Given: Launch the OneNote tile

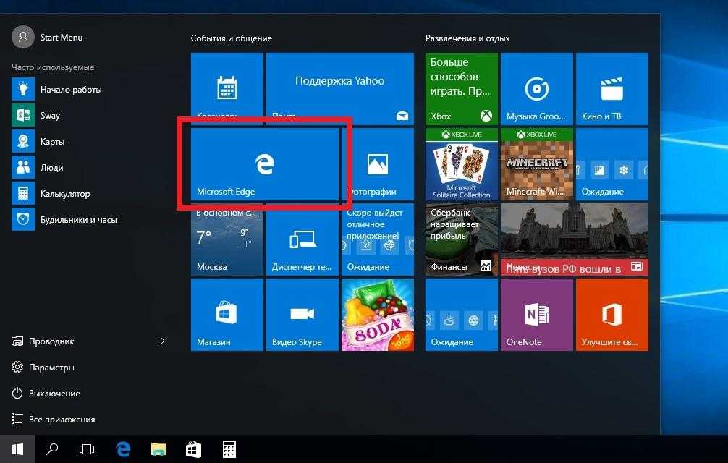Looking at the screenshot, I should tap(536, 315).
